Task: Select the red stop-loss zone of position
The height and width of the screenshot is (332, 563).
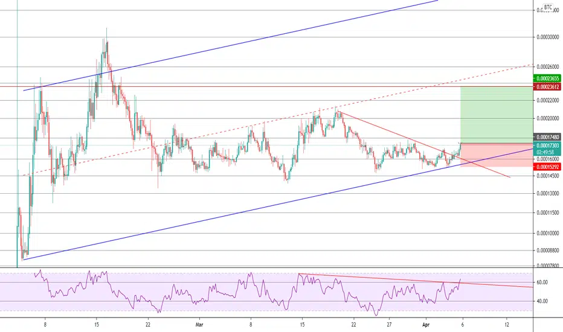Action: 497,155
